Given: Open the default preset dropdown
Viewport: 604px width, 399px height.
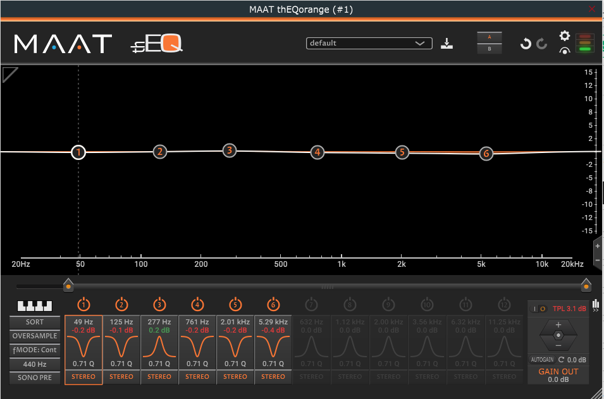Looking at the screenshot, I should [369, 43].
